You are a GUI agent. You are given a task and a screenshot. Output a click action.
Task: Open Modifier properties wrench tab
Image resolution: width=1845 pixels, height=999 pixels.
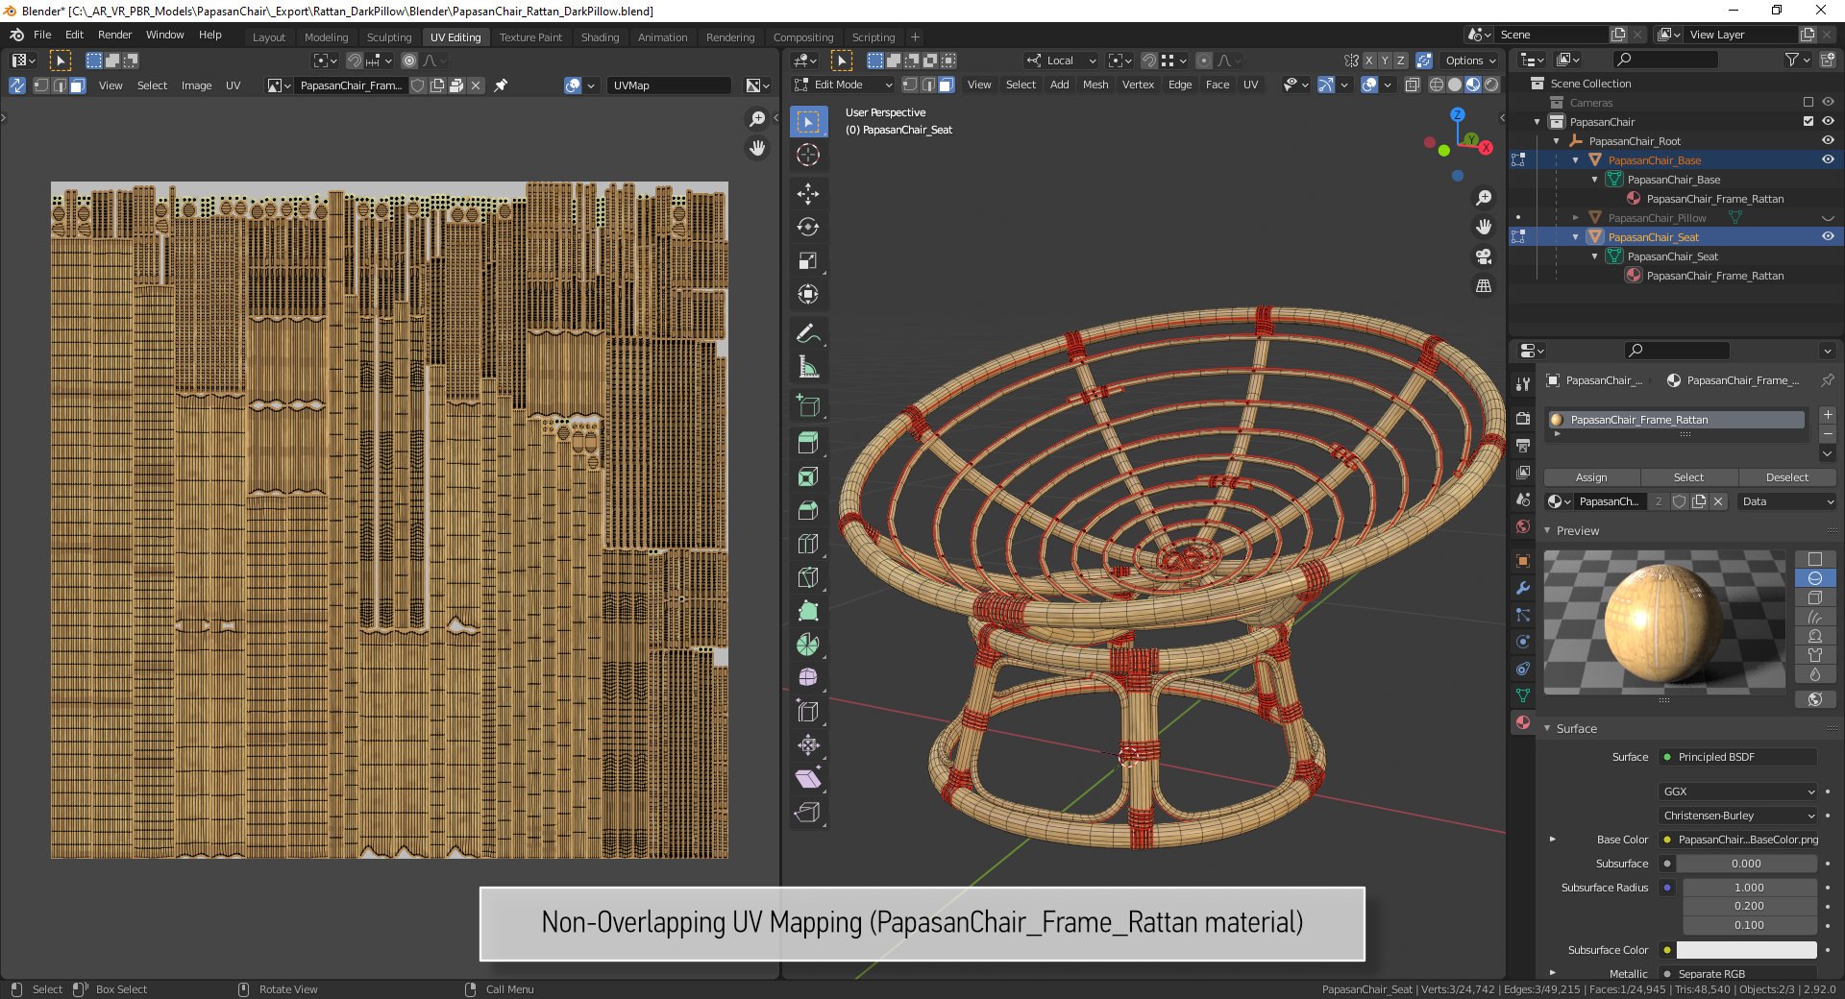tap(1522, 588)
